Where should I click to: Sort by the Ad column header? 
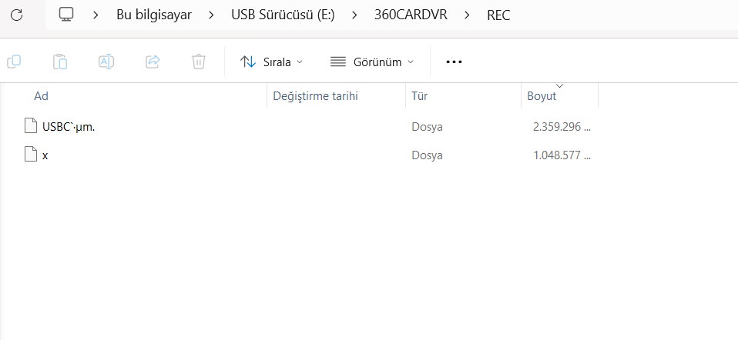(x=42, y=96)
